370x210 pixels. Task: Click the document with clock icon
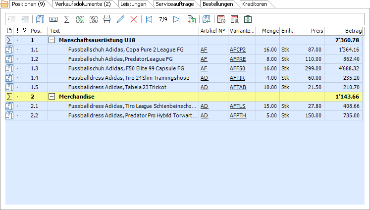point(221,19)
